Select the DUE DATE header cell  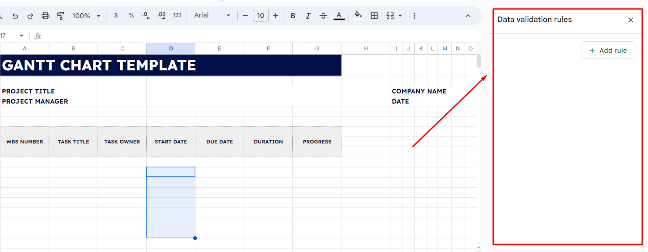tap(220, 142)
